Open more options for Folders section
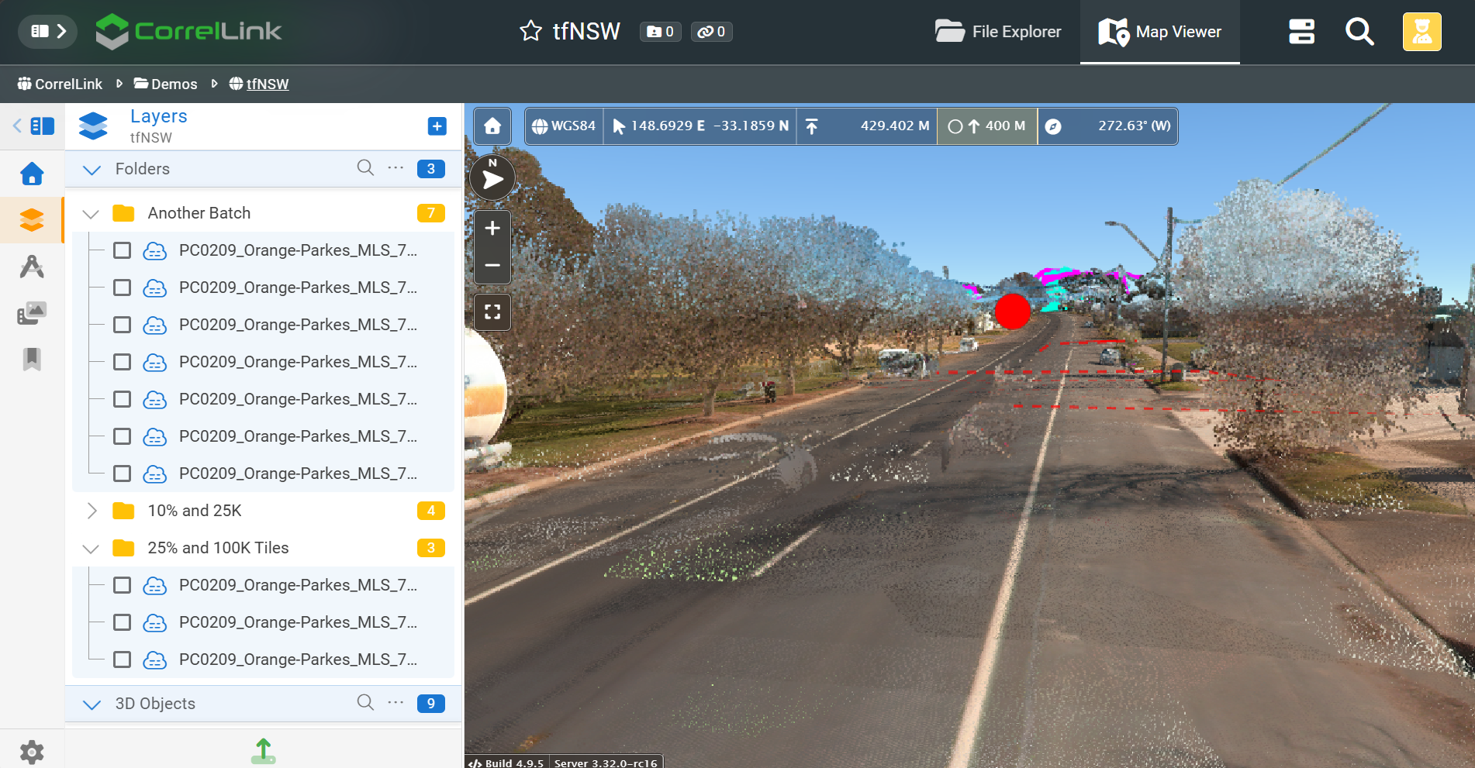The width and height of the screenshot is (1475, 768). pyautogui.click(x=396, y=167)
